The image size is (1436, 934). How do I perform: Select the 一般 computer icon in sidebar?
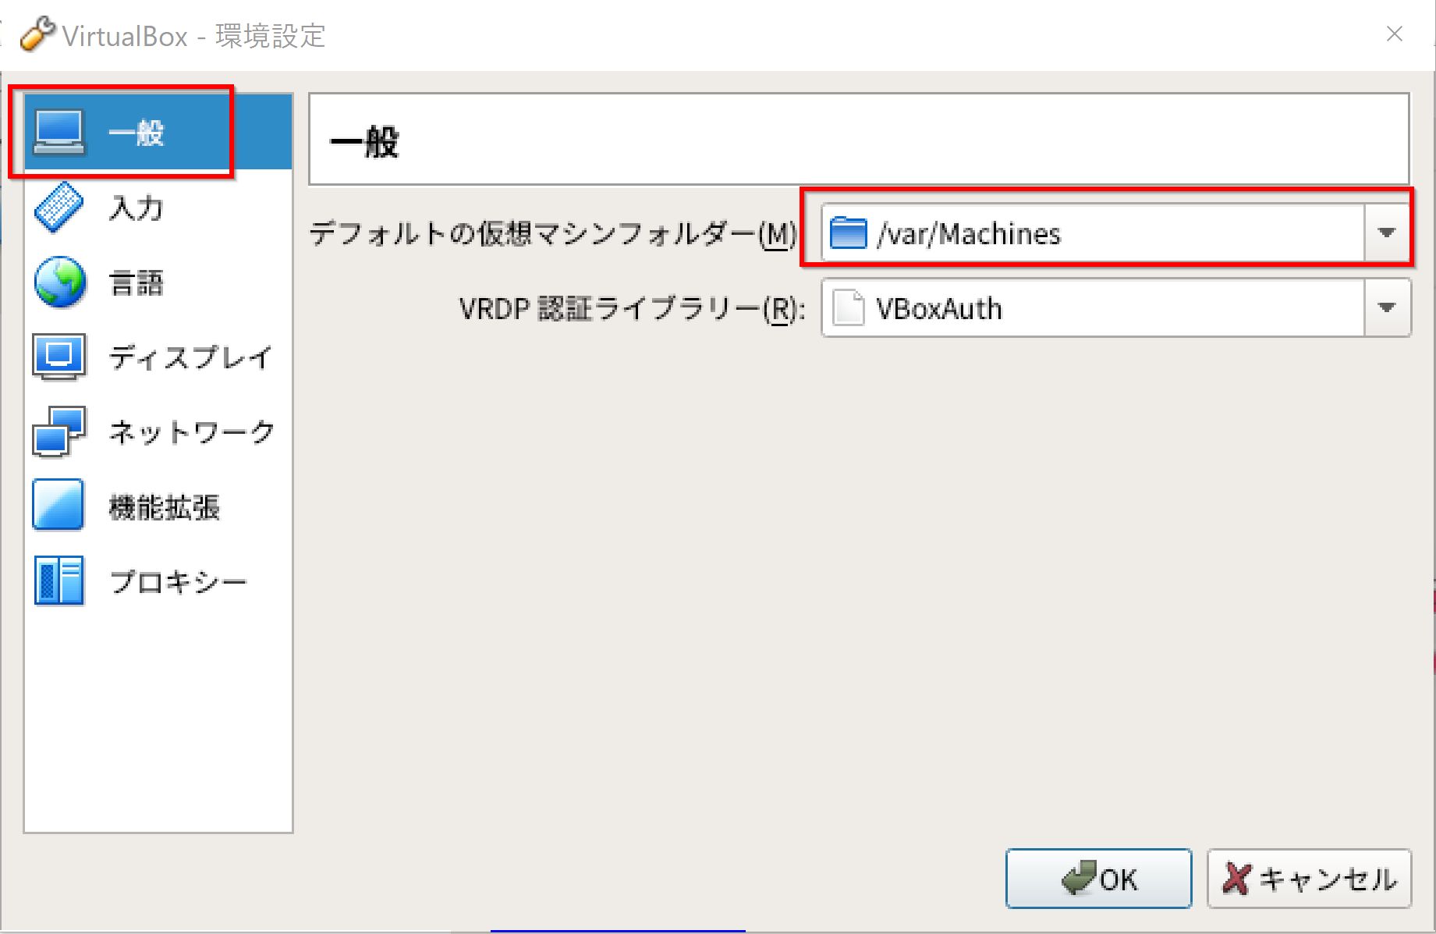[59, 133]
